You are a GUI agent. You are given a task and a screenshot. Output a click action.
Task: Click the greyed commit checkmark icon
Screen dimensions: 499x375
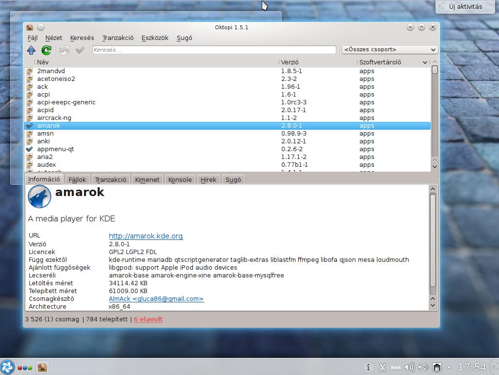click(x=80, y=50)
